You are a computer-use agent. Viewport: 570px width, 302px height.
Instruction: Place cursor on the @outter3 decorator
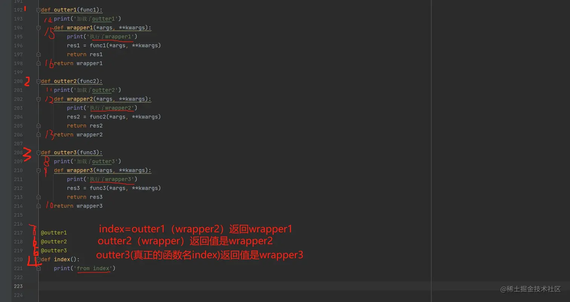(x=54, y=250)
